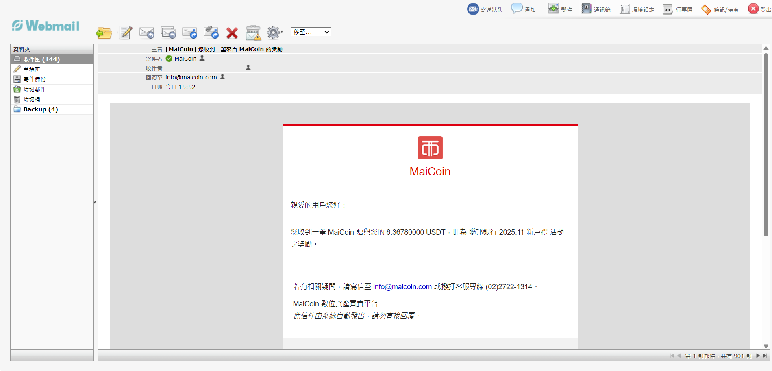Viewport: 772px width, 371px height.
Task: Open 寄送狀態 sending status
Action: coord(485,9)
